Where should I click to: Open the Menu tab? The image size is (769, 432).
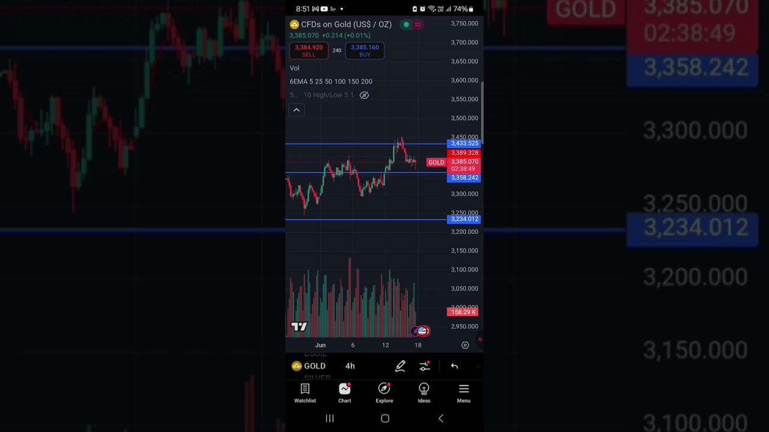(464, 394)
